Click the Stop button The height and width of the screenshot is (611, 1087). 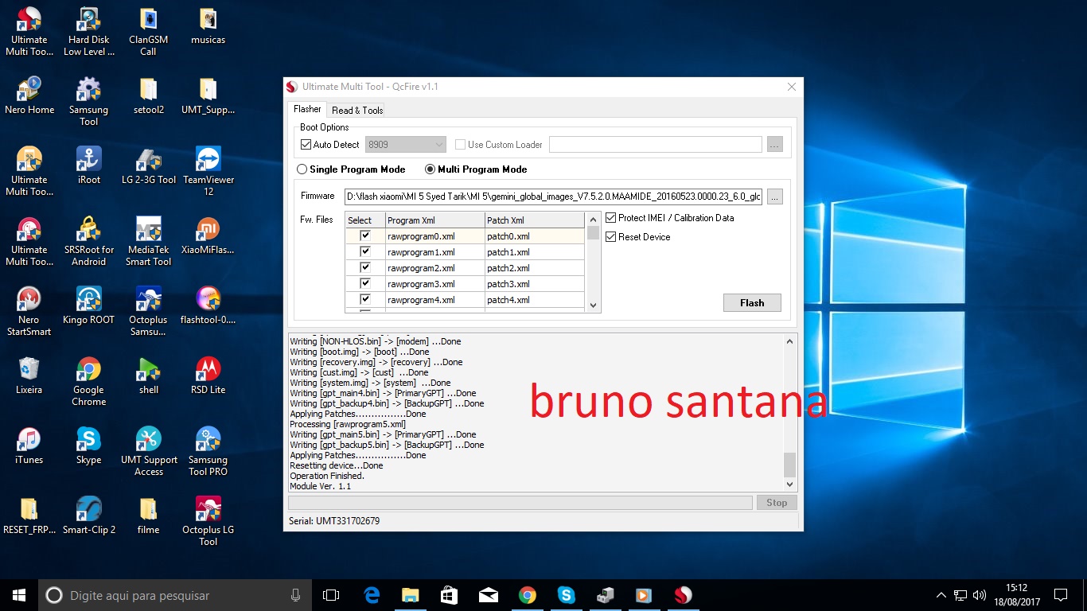[777, 503]
